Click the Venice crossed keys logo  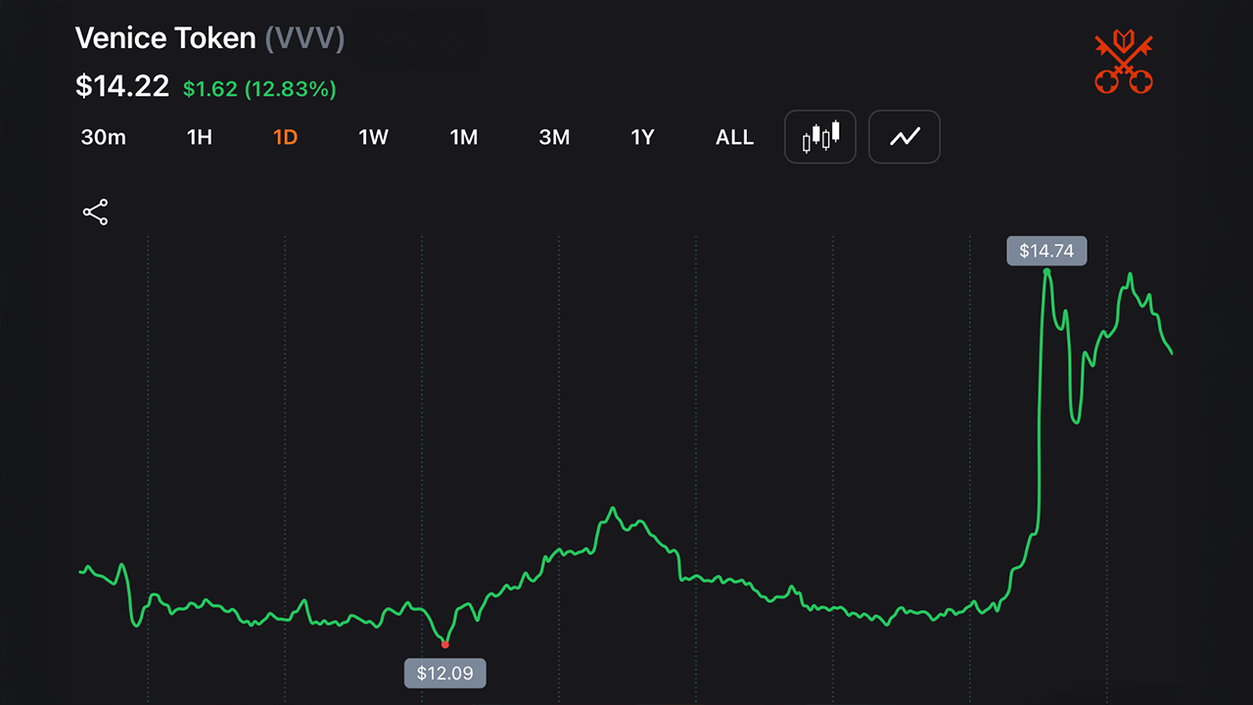tap(1124, 63)
